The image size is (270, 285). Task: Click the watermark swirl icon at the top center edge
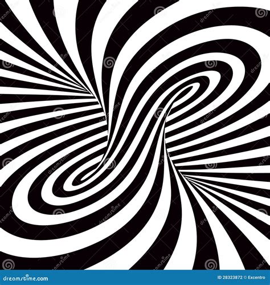pos(159,11)
